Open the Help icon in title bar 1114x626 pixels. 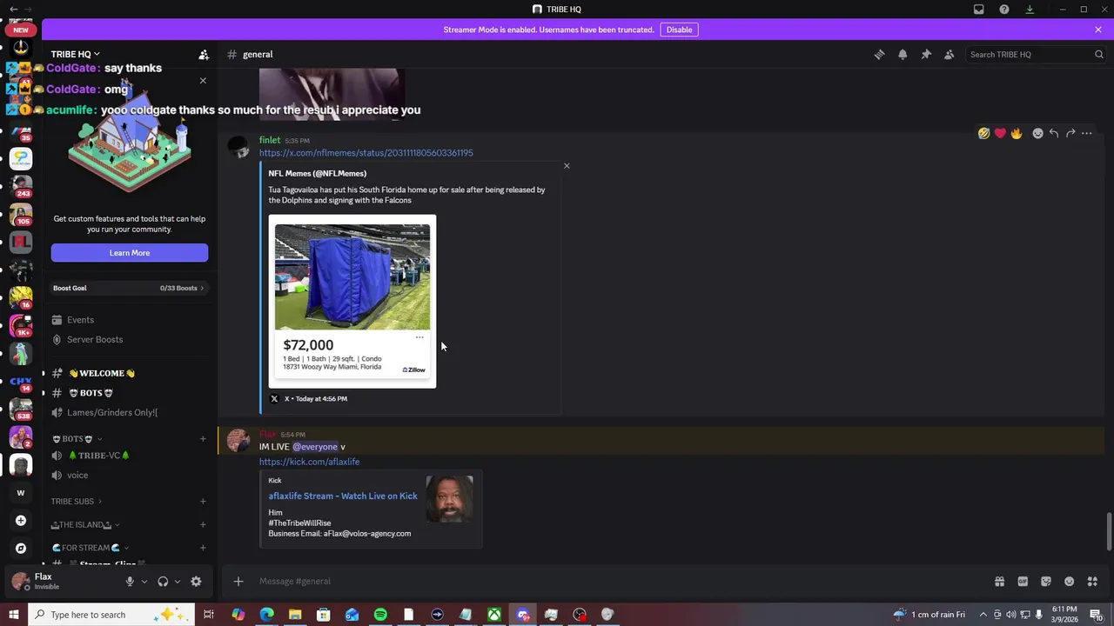(1004, 10)
